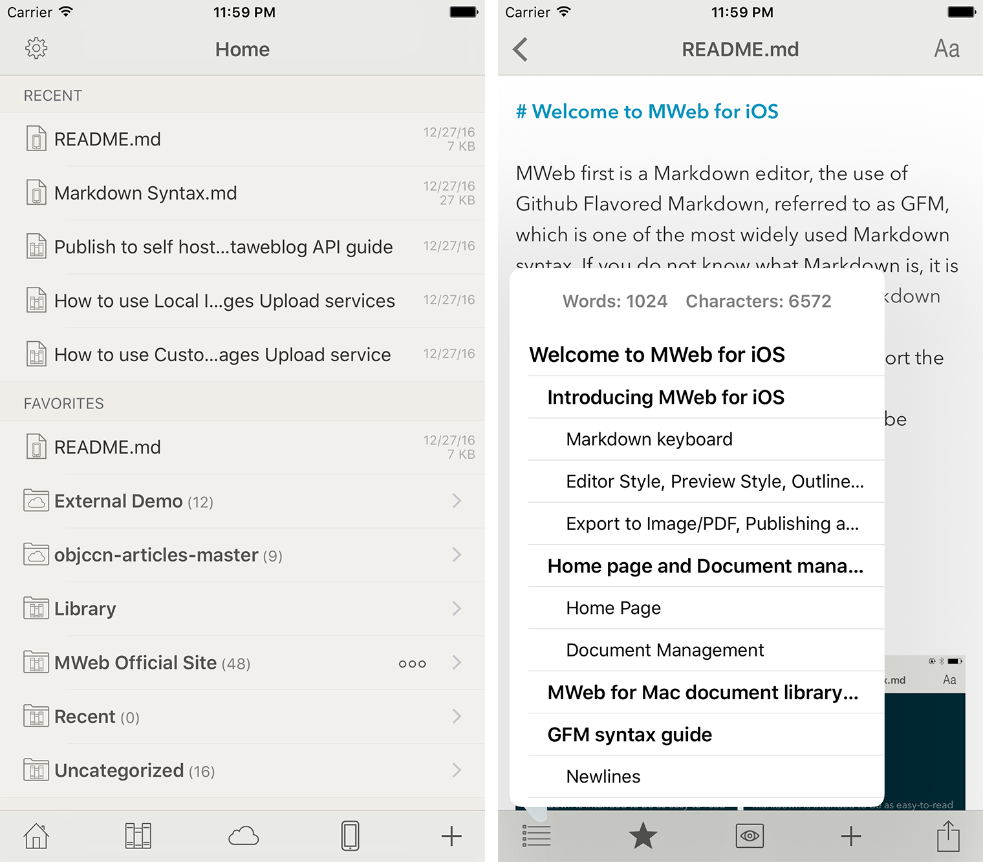The height and width of the screenshot is (862, 983).
Task: Tap the plus icon on Home screen
Action: pyautogui.click(x=451, y=836)
